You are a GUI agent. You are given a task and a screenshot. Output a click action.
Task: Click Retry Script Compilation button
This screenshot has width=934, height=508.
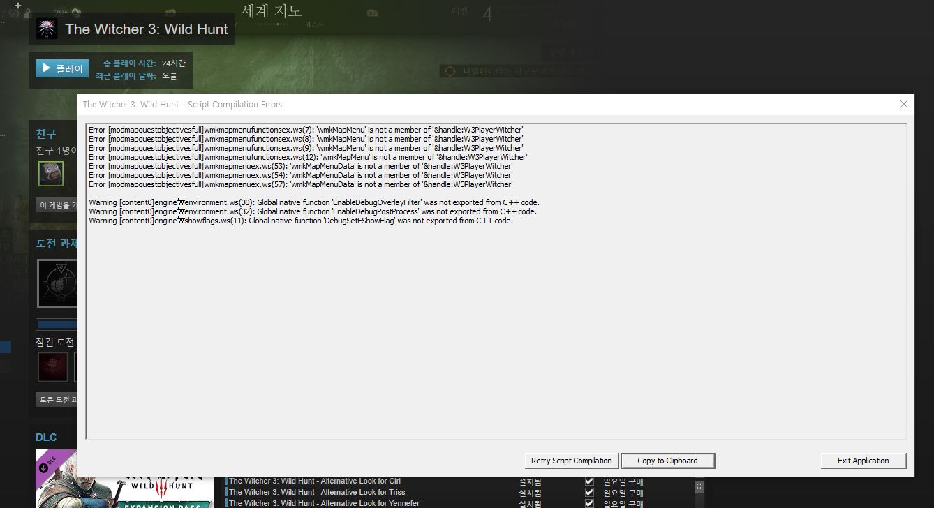pyautogui.click(x=571, y=461)
